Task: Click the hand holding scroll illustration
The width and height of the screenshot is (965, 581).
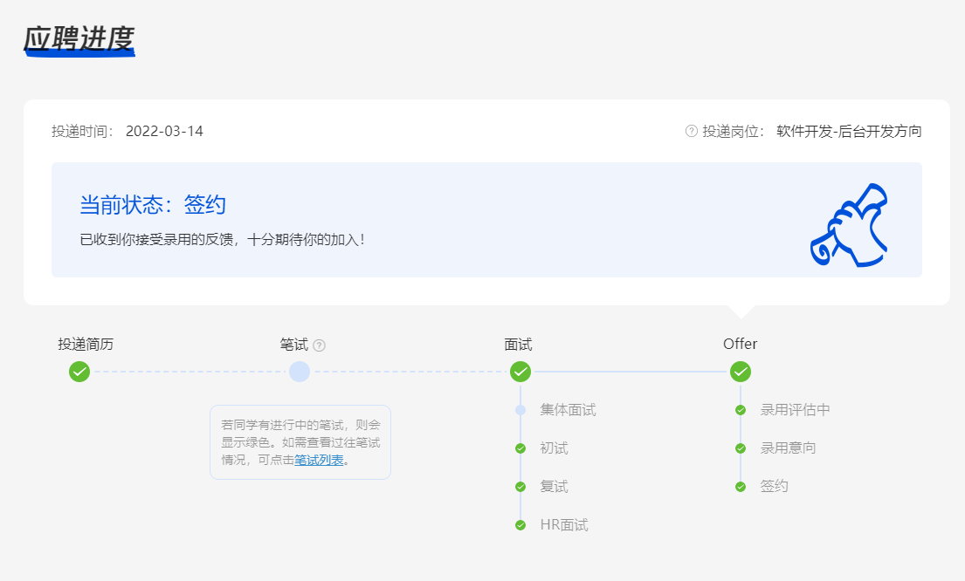Action: coord(848,225)
